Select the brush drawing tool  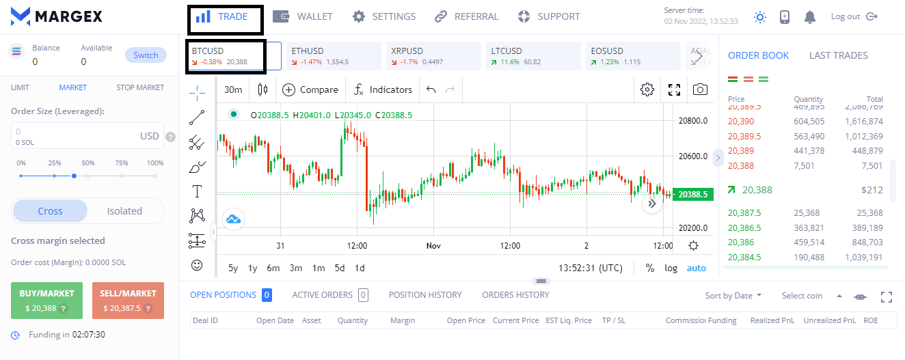[197, 167]
